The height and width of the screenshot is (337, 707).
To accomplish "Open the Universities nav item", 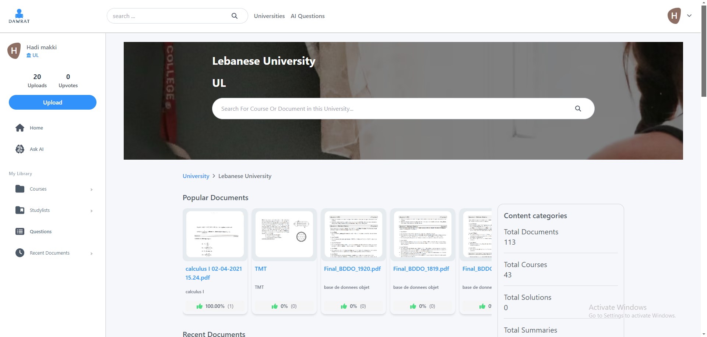I will pyautogui.click(x=269, y=16).
